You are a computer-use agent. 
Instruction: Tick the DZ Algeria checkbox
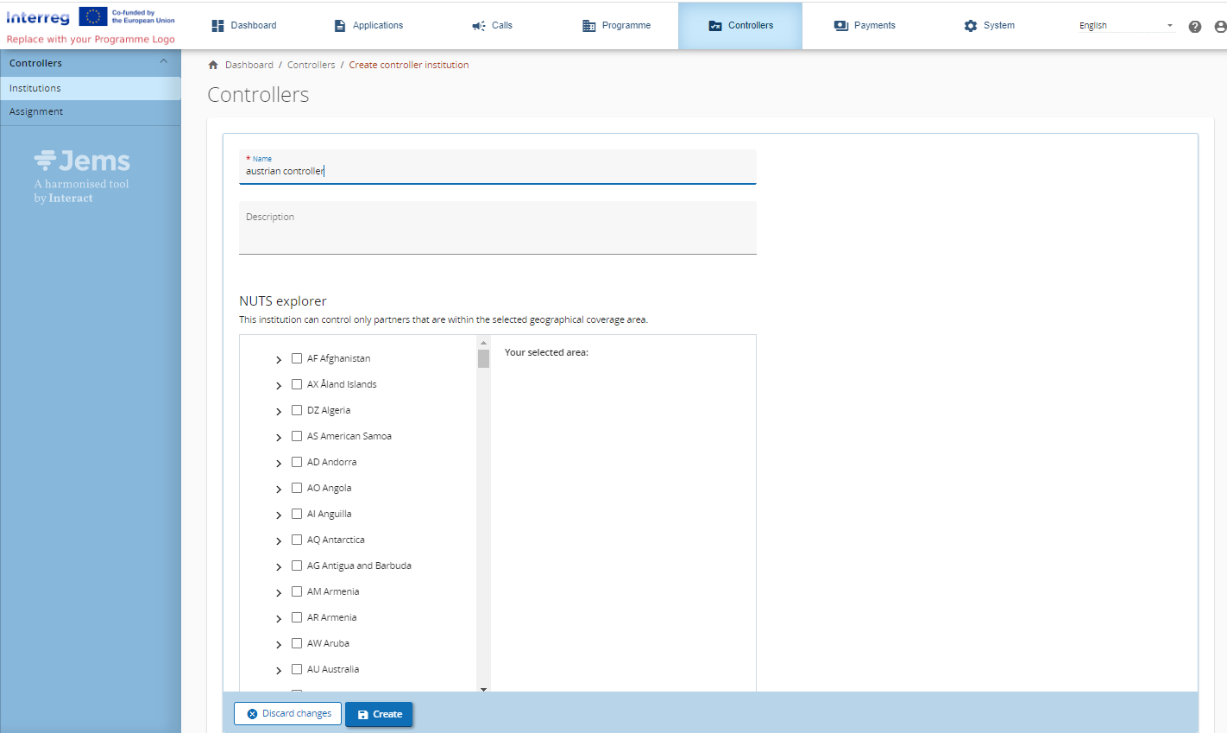pyautogui.click(x=297, y=410)
